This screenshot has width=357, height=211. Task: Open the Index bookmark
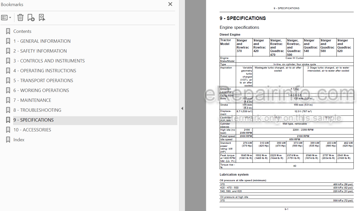[x=19, y=140]
